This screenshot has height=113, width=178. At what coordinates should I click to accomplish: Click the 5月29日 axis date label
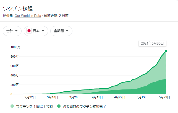[164, 97]
